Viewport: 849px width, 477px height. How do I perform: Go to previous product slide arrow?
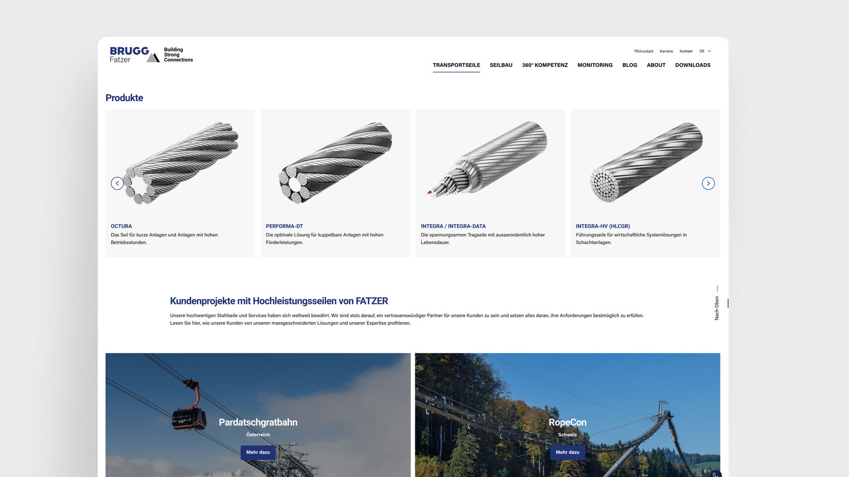coord(117,183)
